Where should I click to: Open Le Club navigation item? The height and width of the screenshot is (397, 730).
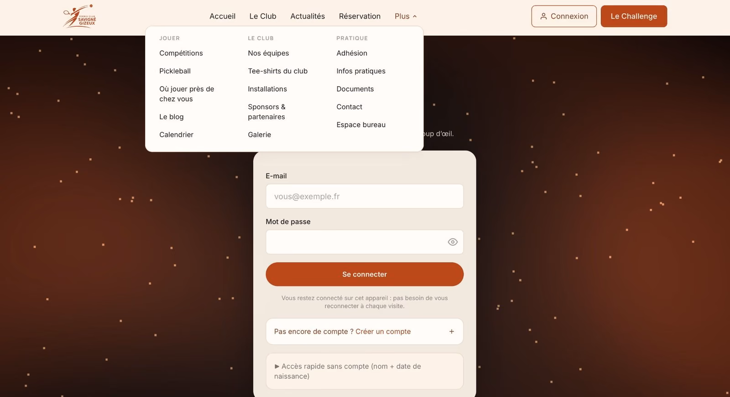[263, 16]
